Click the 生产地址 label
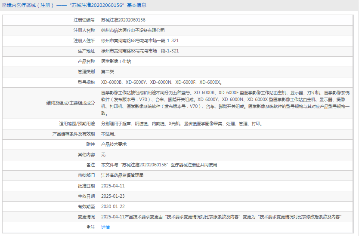Image resolution: width=359 pixels, height=236 pixels. pyautogui.click(x=86, y=51)
